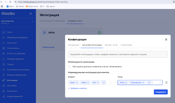Collapse the Роль dropdown arrow
175x103 pixels.
click(160, 83)
